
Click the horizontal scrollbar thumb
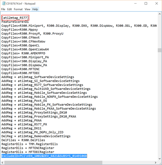(x=53, y=163)
